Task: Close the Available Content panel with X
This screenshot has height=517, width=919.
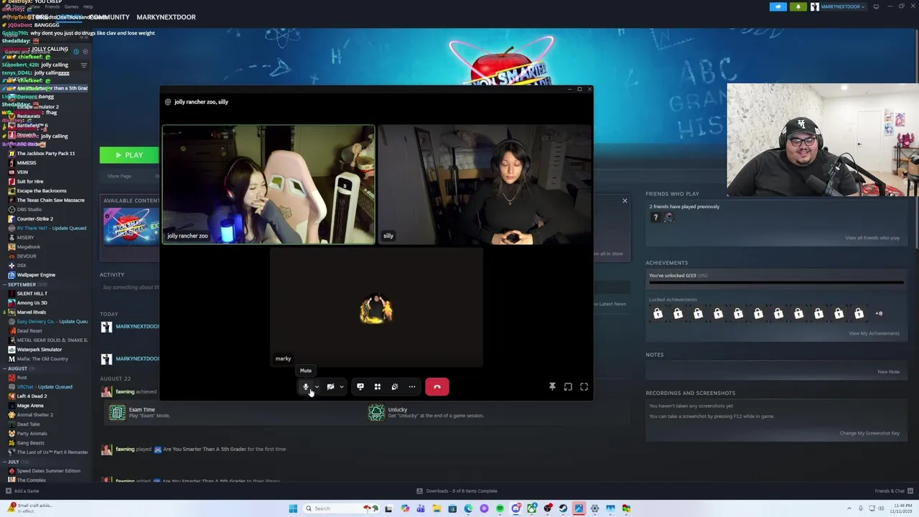Action: [625, 200]
